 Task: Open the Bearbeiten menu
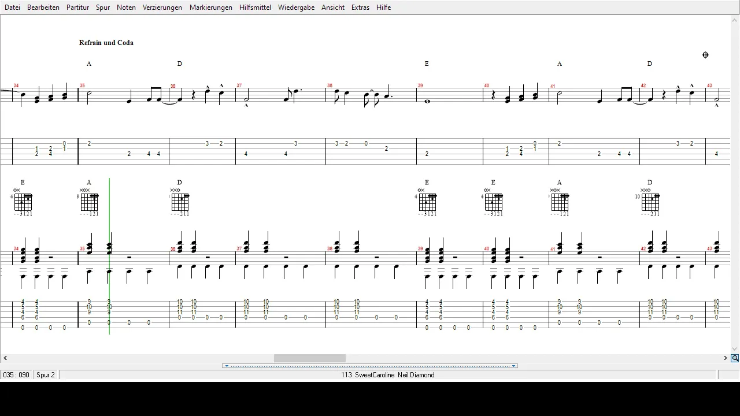tap(43, 8)
